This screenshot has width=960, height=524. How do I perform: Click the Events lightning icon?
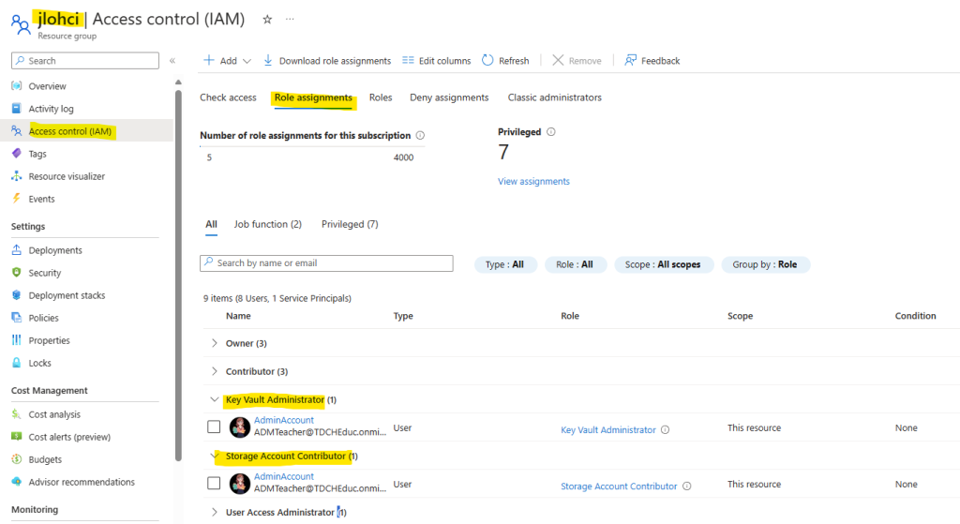(x=17, y=199)
